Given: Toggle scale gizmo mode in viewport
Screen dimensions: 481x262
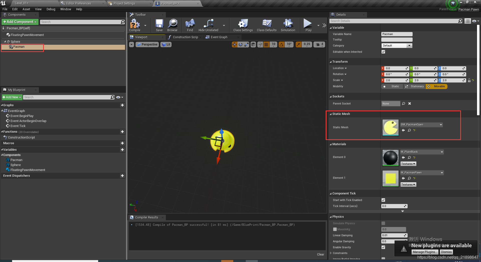Looking at the screenshot, I should pos(247,44).
